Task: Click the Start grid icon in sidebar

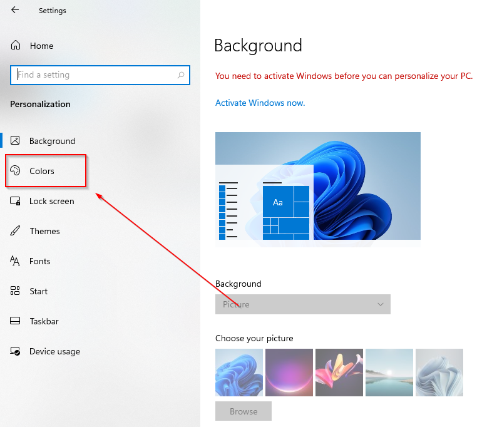Action: coord(16,291)
